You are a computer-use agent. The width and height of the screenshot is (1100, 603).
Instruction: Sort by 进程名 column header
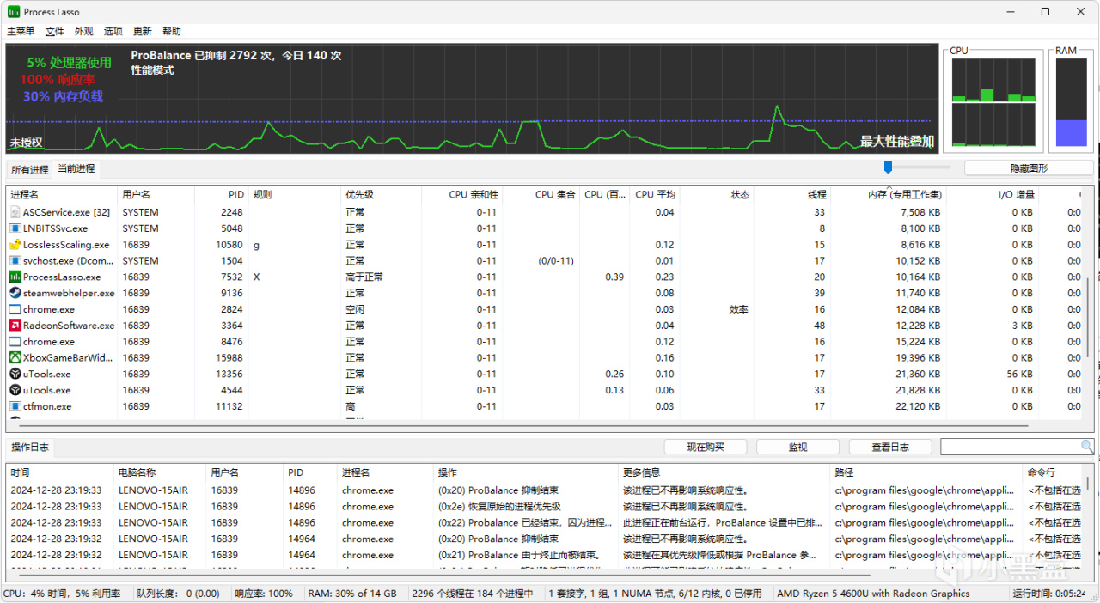[x=62, y=194]
